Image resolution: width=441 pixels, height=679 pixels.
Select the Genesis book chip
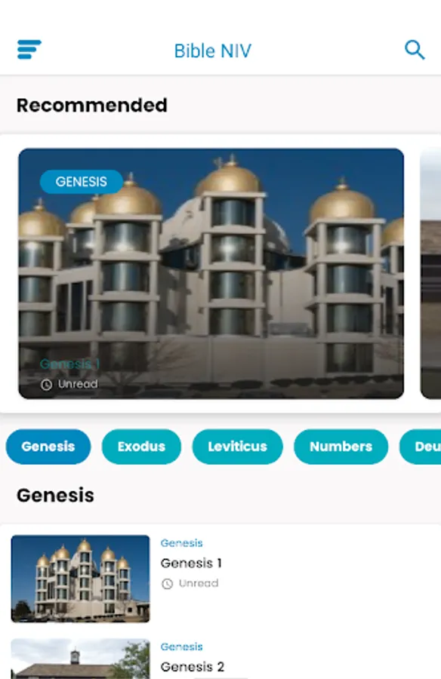click(48, 447)
